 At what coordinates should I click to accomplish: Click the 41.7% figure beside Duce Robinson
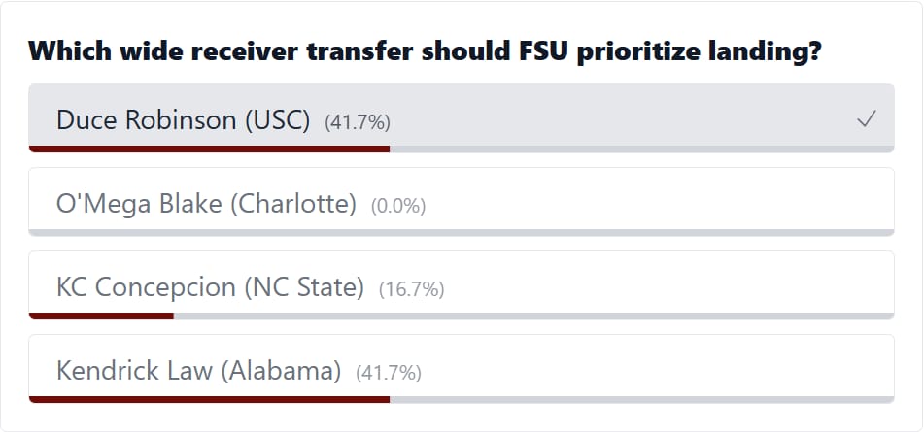pos(358,121)
